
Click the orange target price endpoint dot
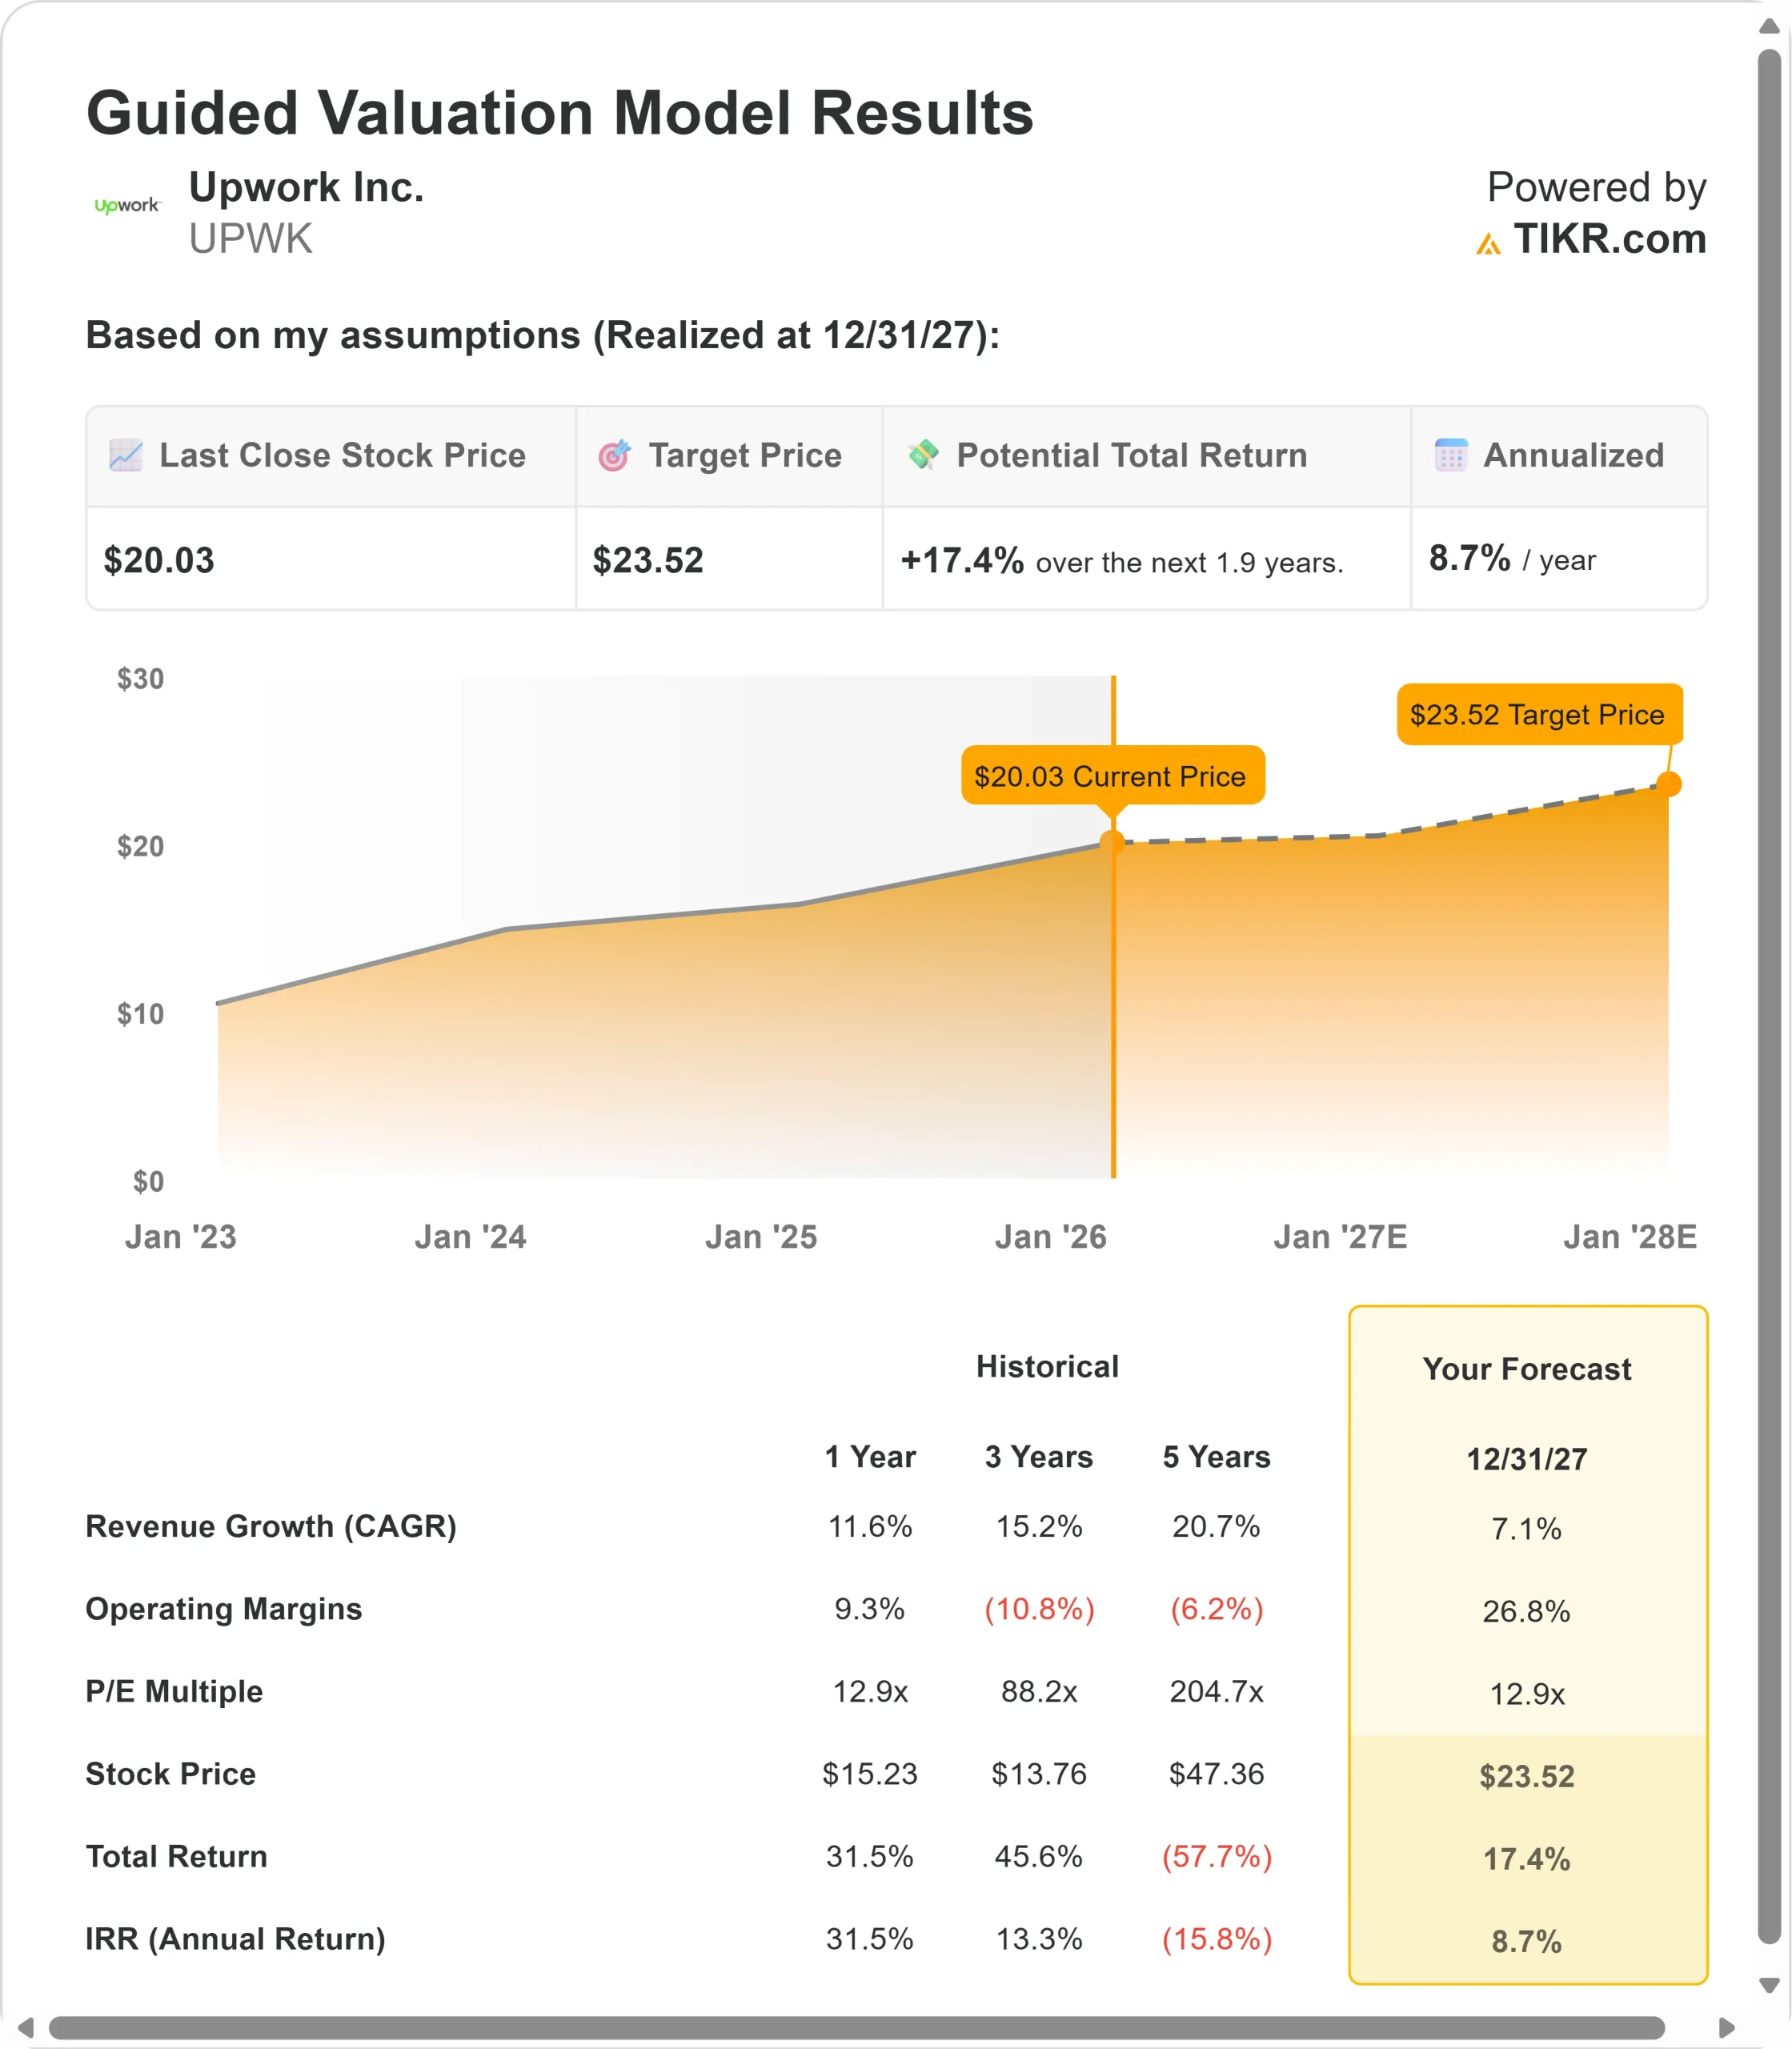(x=1668, y=784)
